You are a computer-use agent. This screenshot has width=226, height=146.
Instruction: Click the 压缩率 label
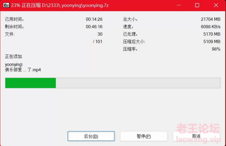(130, 49)
